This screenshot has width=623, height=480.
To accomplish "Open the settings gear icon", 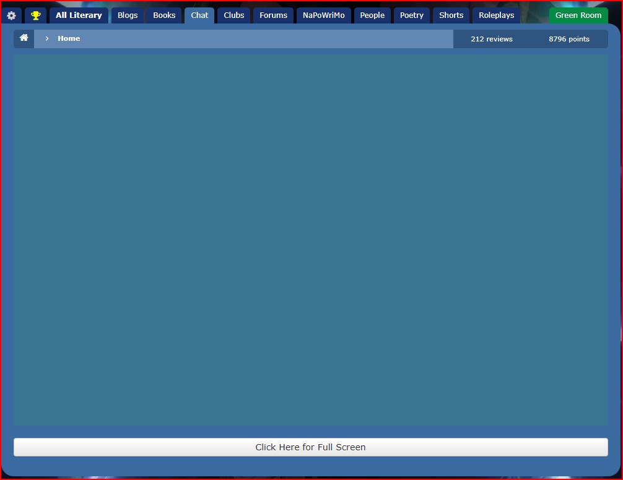I will 12,15.
